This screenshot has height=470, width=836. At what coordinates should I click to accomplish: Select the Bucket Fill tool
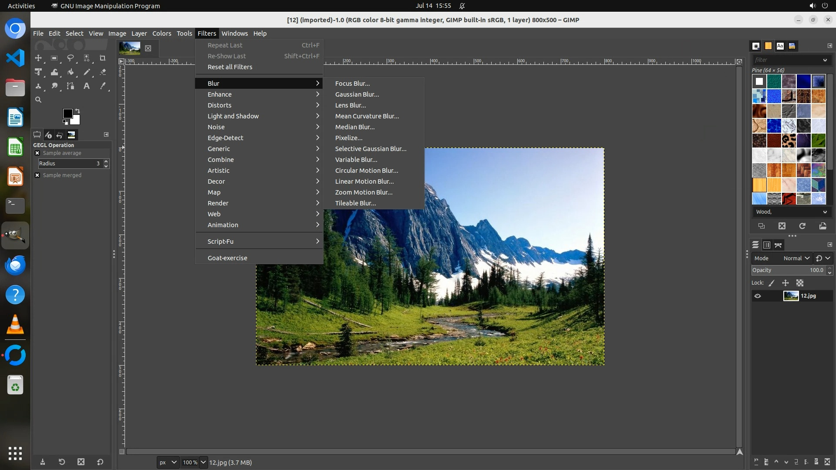coord(71,72)
